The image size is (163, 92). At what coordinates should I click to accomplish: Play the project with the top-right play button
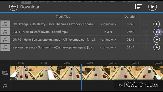coord(152,7)
